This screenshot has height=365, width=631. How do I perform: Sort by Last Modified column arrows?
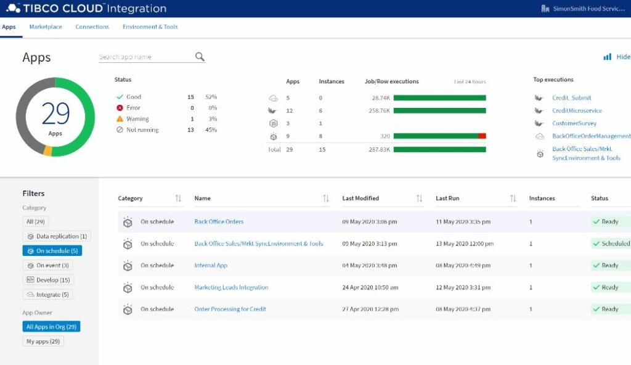pos(419,198)
